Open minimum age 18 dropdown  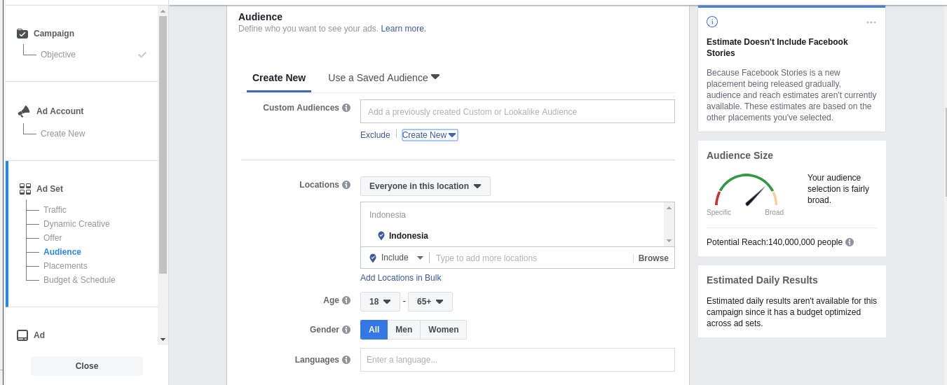click(x=380, y=302)
